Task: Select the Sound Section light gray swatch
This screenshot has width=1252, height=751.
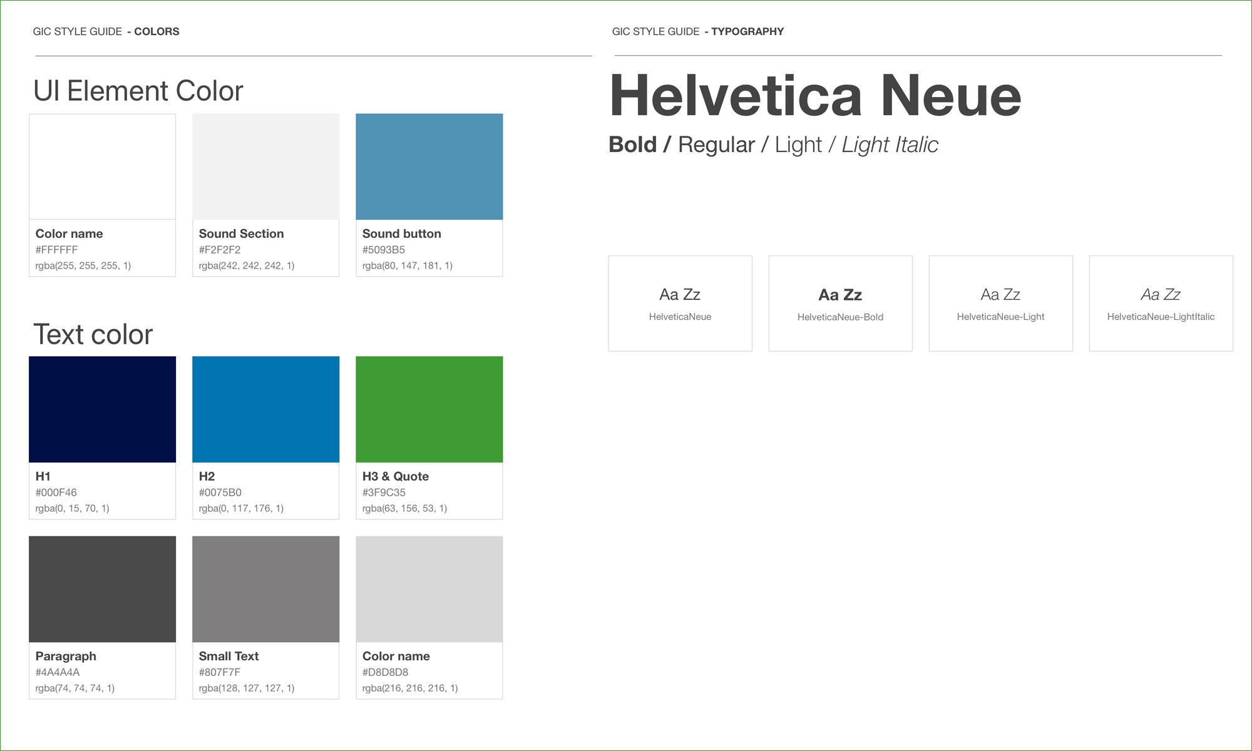Action: click(x=265, y=166)
